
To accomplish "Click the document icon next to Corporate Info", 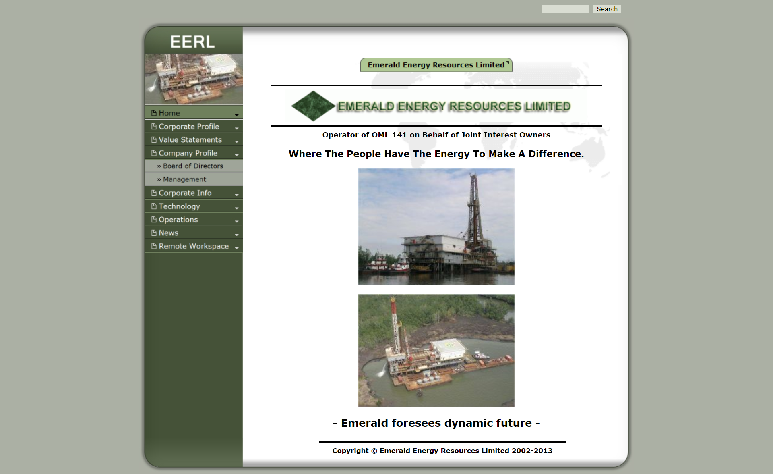I will pyautogui.click(x=154, y=193).
